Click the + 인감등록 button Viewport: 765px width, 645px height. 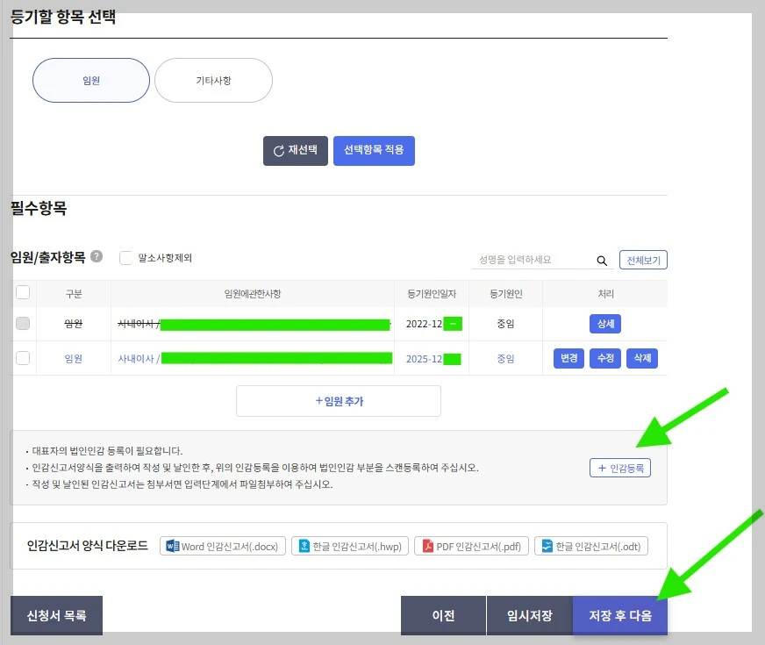click(x=620, y=468)
